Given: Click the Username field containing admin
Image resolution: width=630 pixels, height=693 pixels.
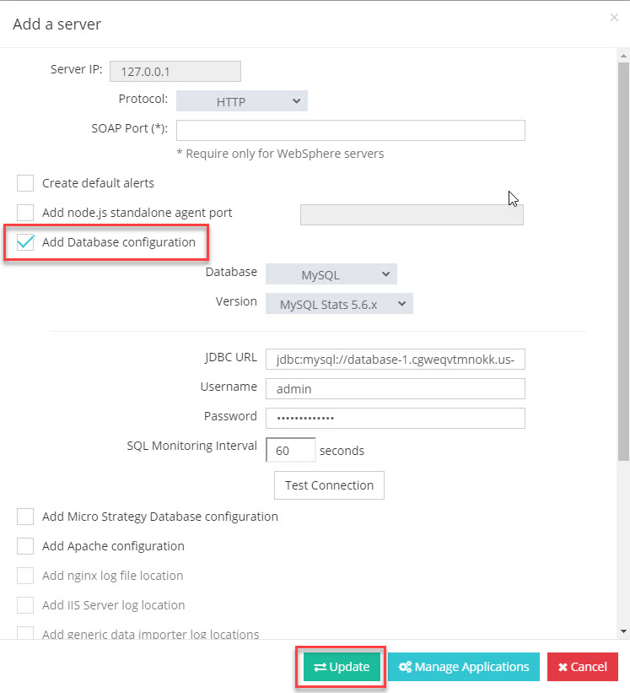Looking at the screenshot, I should pyautogui.click(x=395, y=388).
